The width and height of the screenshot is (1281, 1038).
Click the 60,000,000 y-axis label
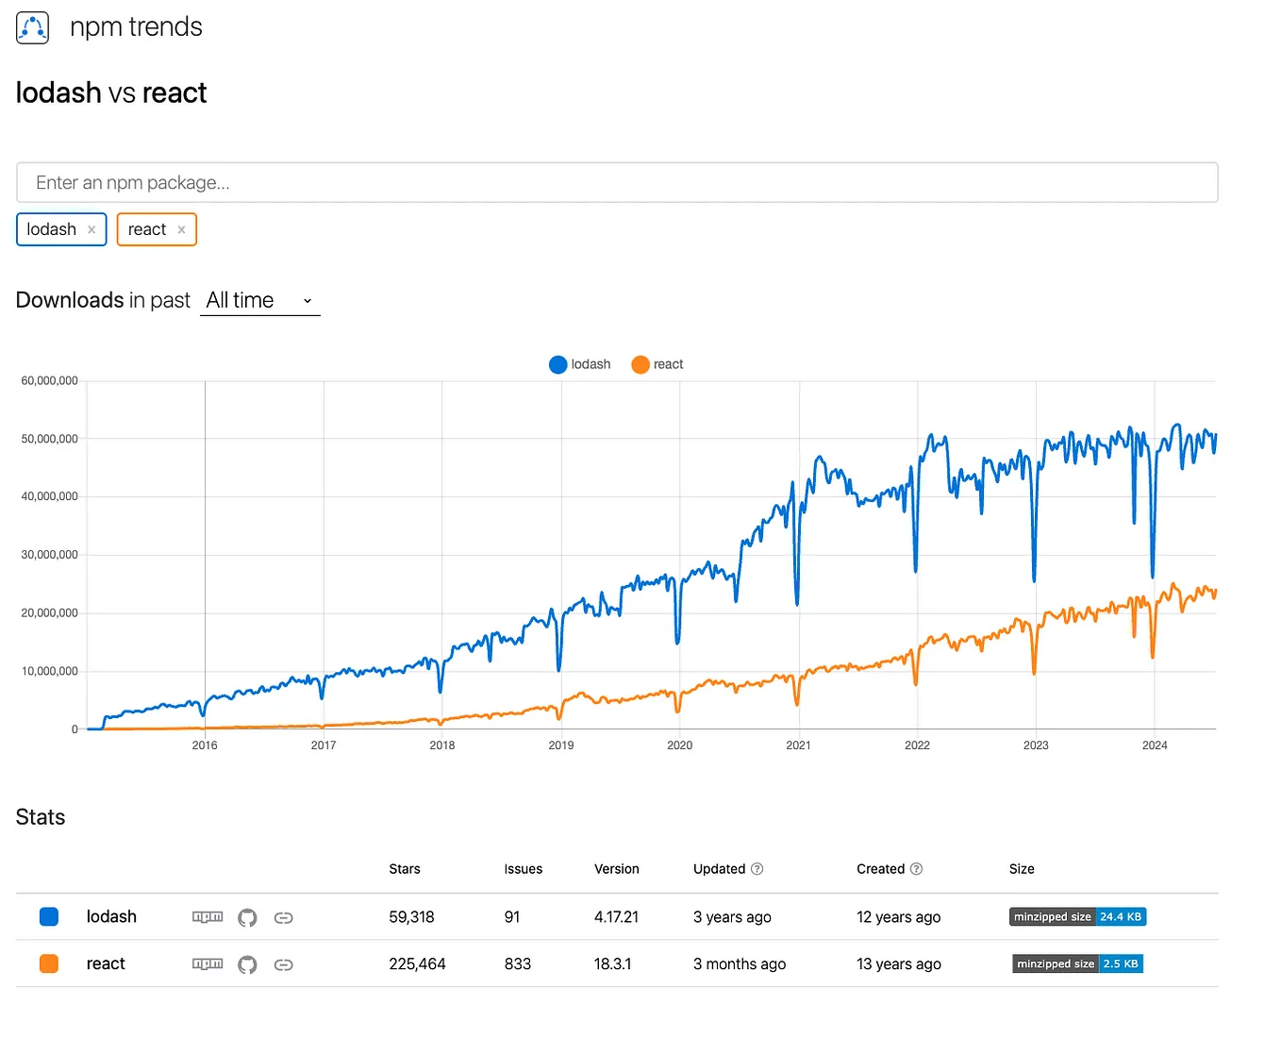pos(50,381)
